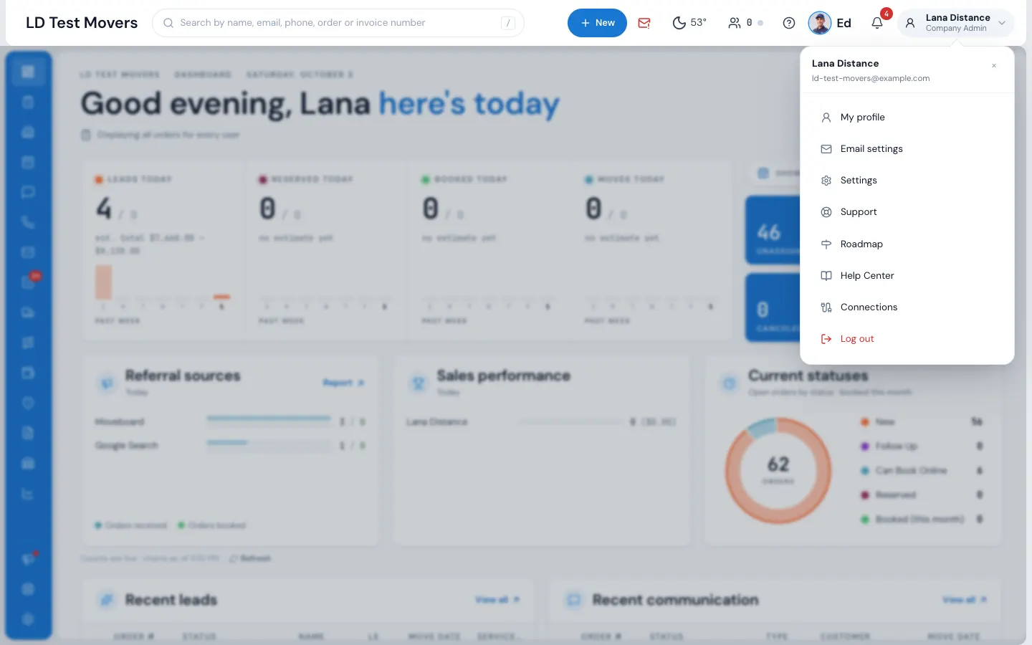Collapse the Lana Distance account dropdown chevron
Viewport: 1032px width, 645px height.
click(1002, 23)
